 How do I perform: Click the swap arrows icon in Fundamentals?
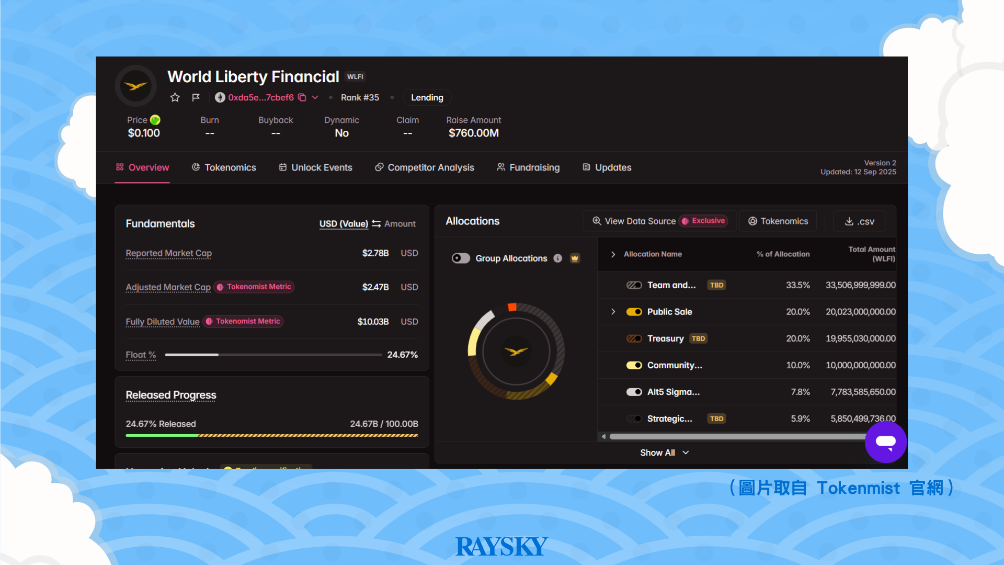tap(376, 224)
